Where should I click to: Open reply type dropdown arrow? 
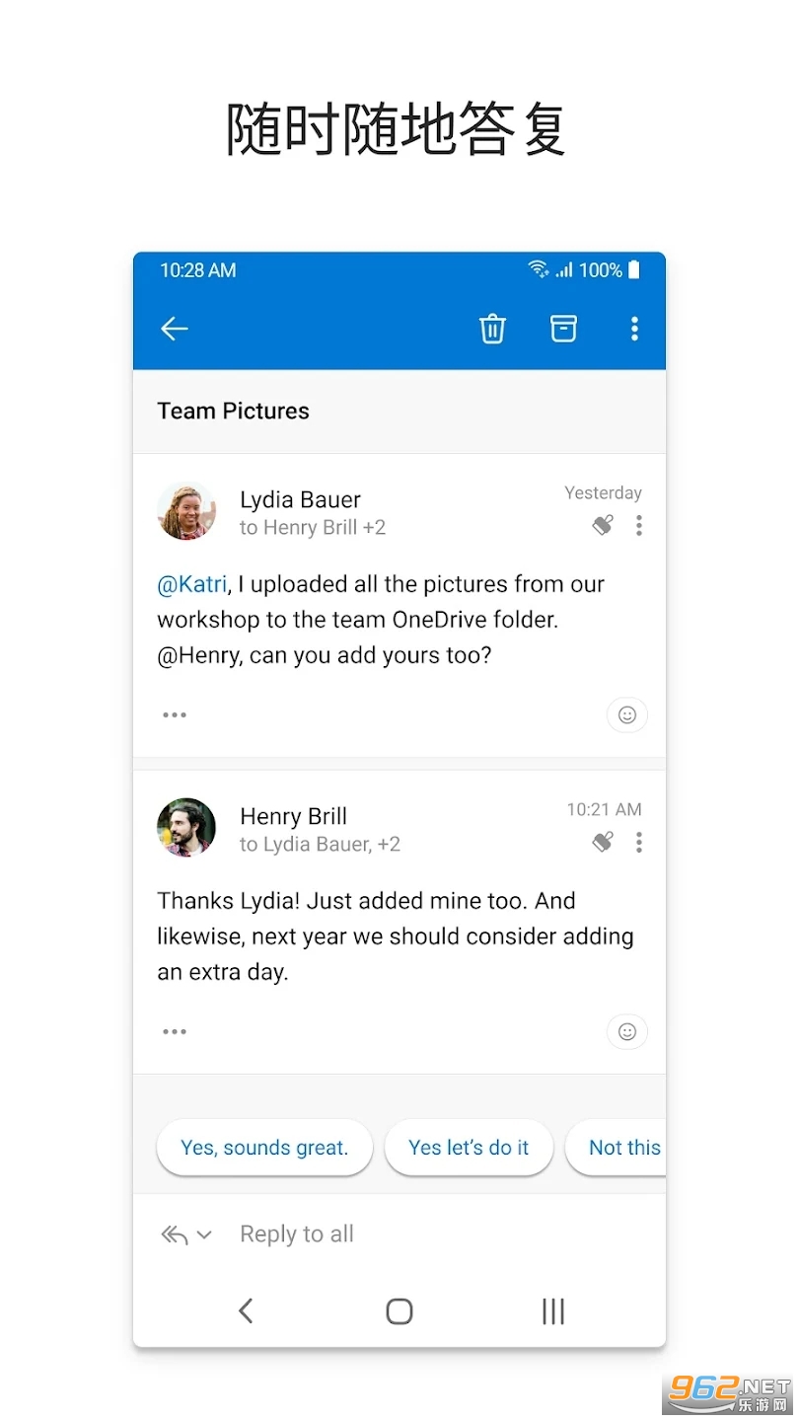click(x=204, y=1234)
